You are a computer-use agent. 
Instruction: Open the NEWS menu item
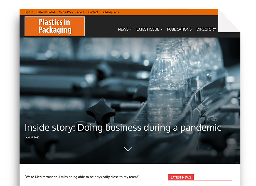(x=123, y=29)
